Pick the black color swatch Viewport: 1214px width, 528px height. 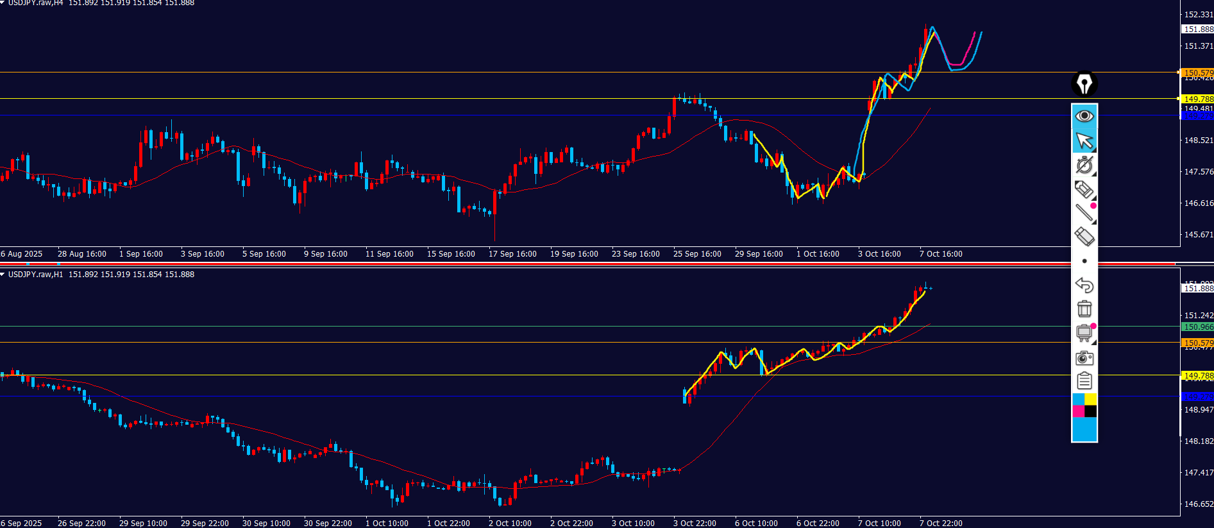pyautogui.click(x=1090, y=411)
